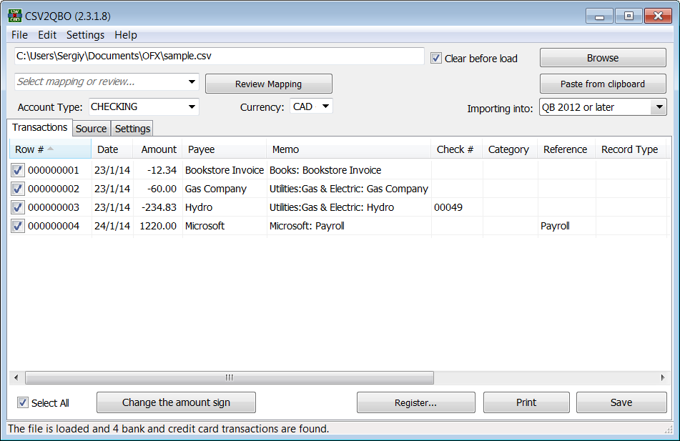The height and width of the screenshot is (441, 680).
Task: Open the Currency CAD dropdown
Action: (311, 106)
